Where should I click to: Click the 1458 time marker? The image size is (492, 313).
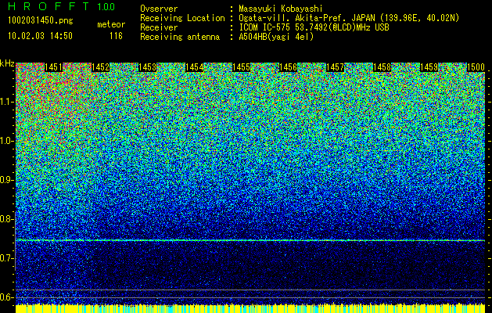[382, 67]
